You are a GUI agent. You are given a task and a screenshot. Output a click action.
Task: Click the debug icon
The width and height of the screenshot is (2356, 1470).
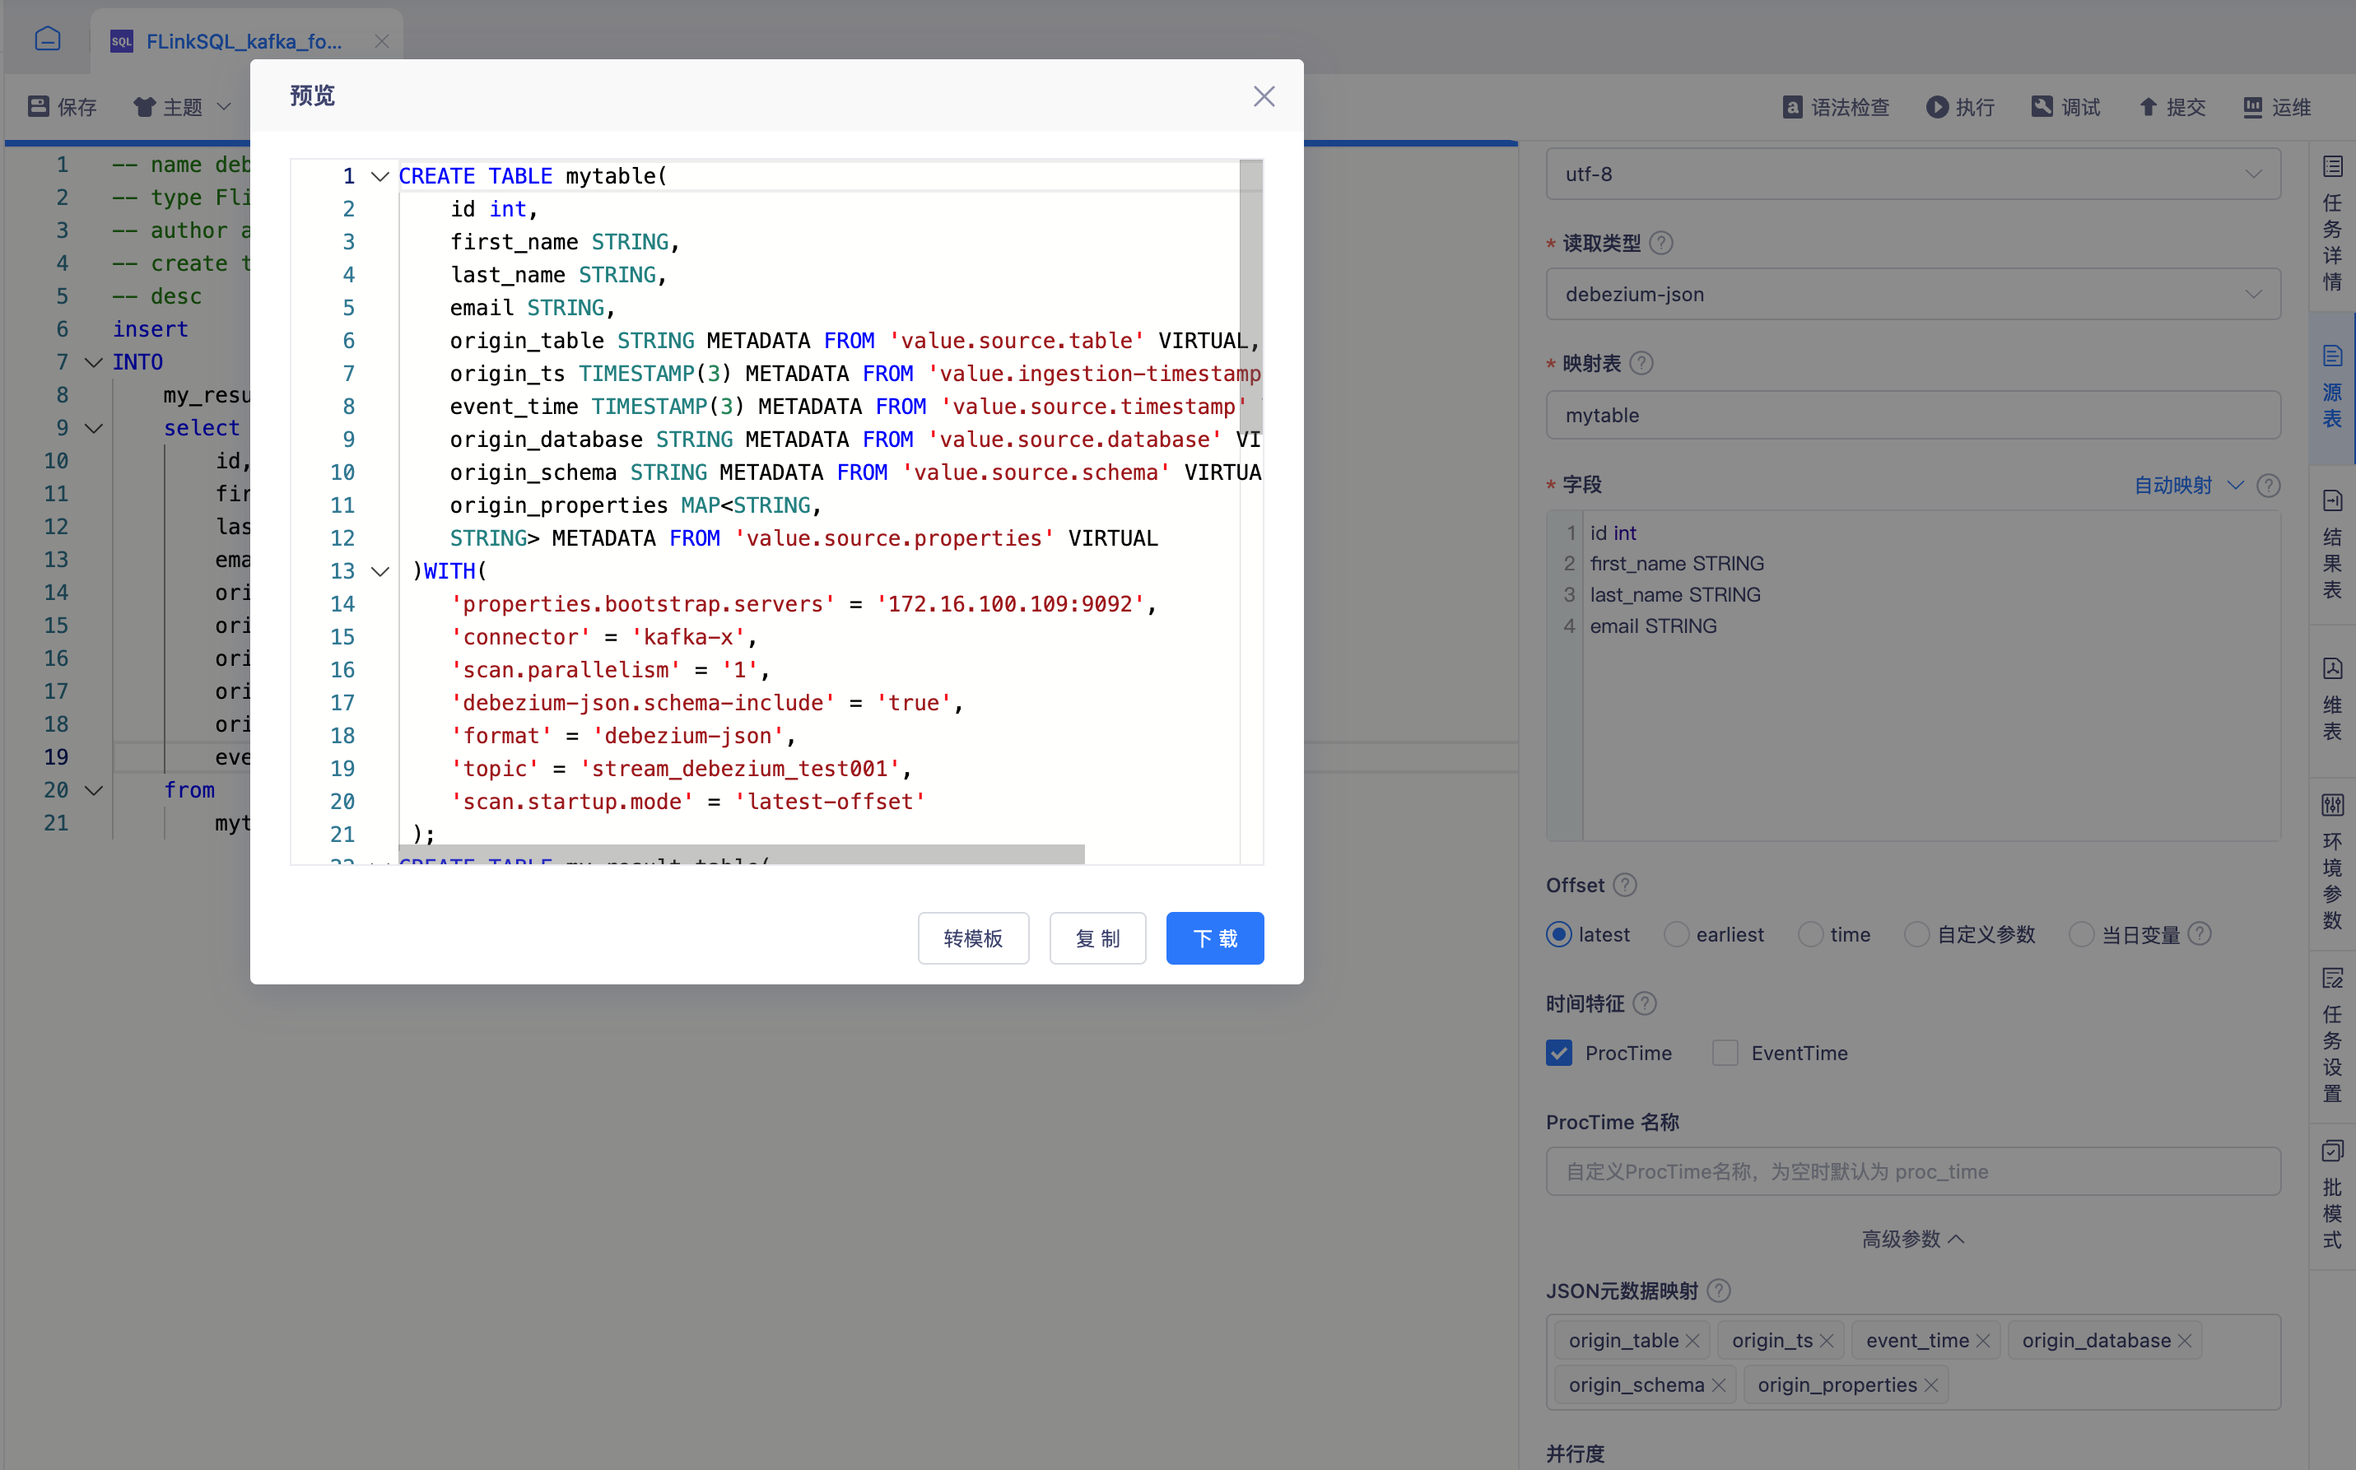tap(2042, 107)
